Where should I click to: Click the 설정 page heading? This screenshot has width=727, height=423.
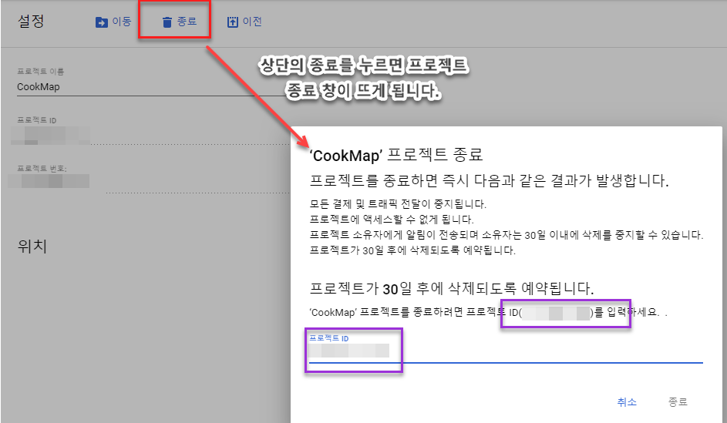(x=31, y=21)
